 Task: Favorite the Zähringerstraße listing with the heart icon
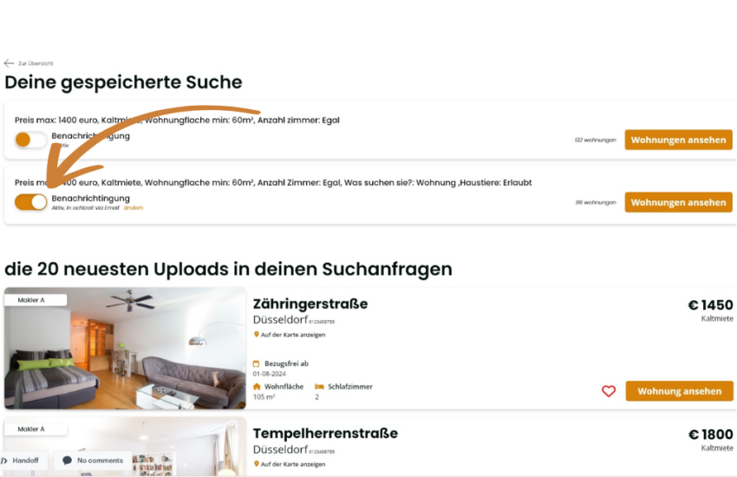tap(609, 391)
